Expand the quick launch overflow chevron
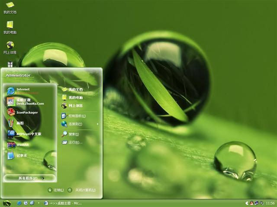This screenshot has height=207, width=277. tap(39, 203)
